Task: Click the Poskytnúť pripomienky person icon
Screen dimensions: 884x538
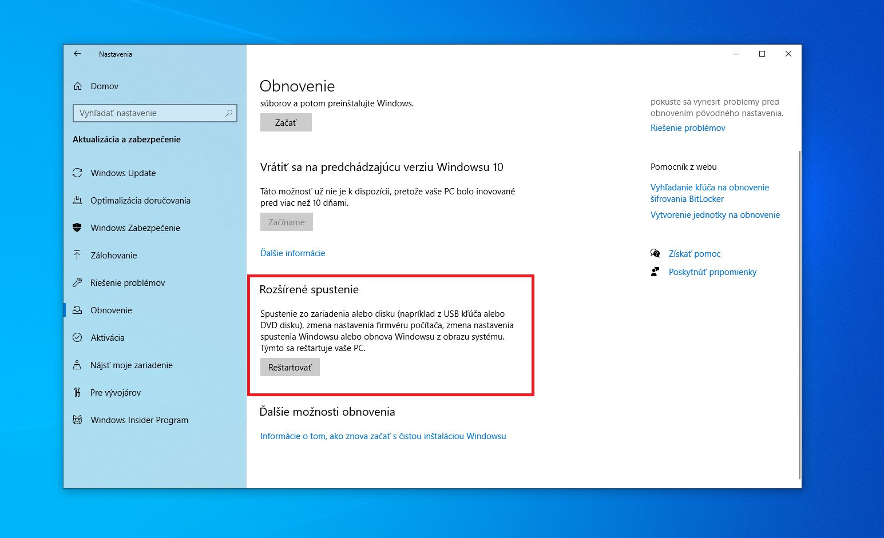Action: pyautogui.click(x=655, y=272)
